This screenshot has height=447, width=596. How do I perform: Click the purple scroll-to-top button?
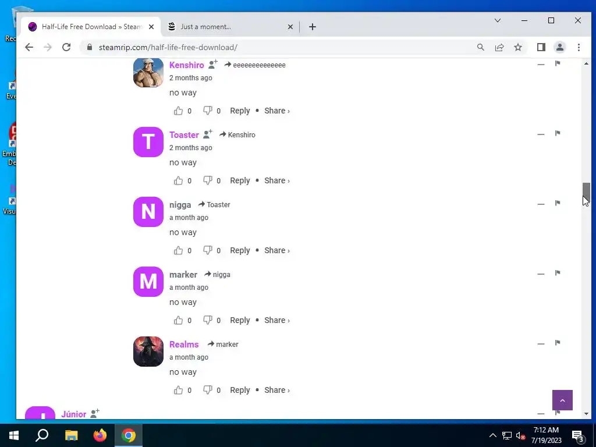coord(563,400)
